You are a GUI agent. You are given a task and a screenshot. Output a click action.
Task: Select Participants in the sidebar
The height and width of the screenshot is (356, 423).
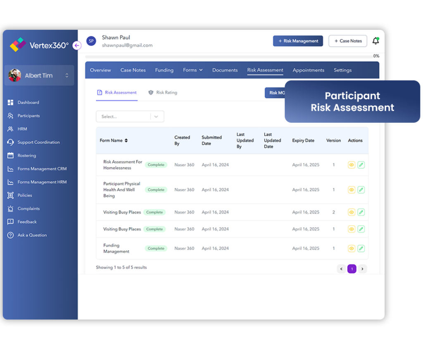[x=29, y=115]
